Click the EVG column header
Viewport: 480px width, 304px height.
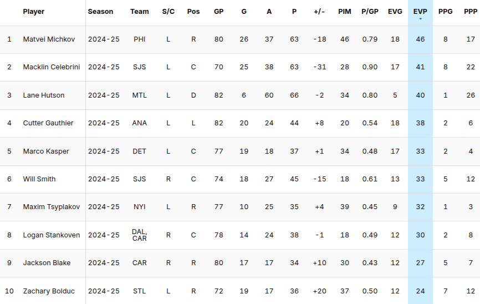click(x=395, y=12)
